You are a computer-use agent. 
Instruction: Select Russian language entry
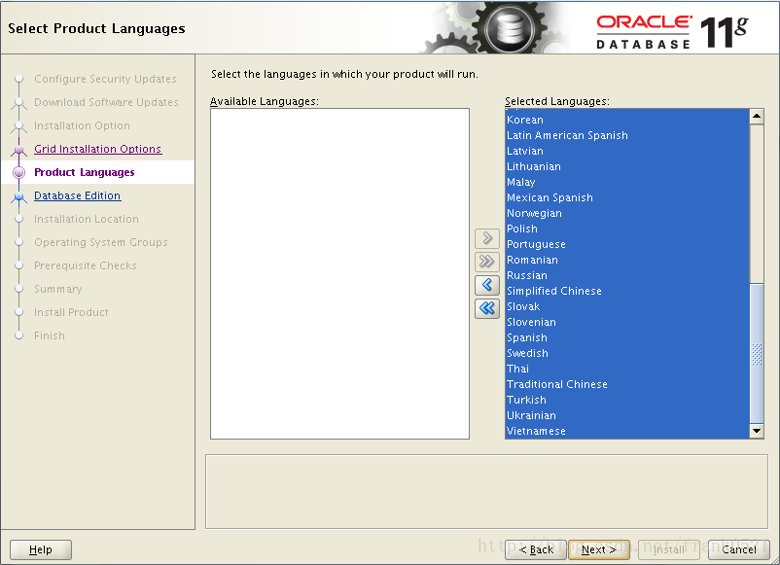(x=627, y=275)
